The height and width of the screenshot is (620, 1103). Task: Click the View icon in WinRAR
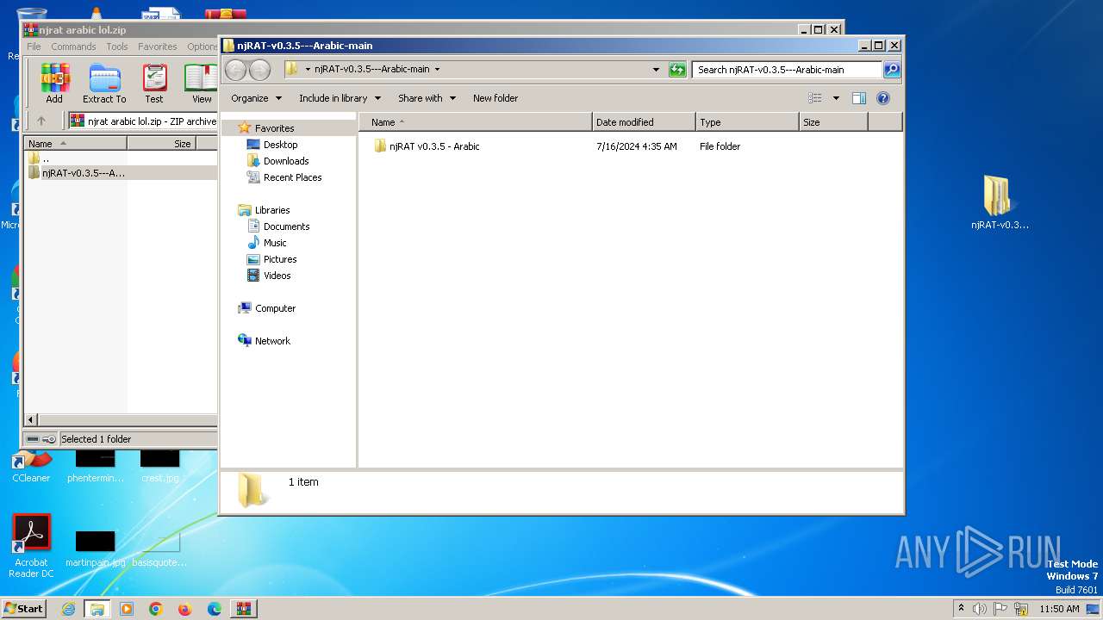click(202, 84)
